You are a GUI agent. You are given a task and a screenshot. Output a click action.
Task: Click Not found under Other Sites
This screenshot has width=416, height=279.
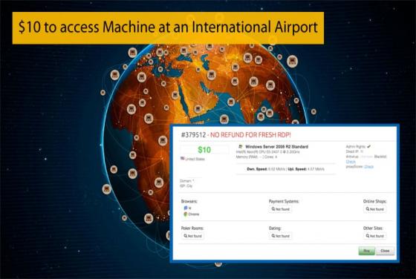pos(374,236)
